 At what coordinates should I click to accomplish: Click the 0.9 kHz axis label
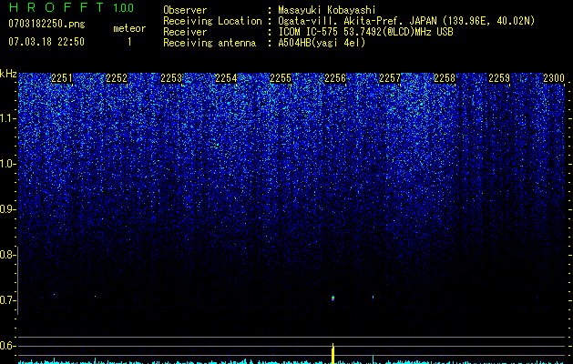[x=7, y=209]
